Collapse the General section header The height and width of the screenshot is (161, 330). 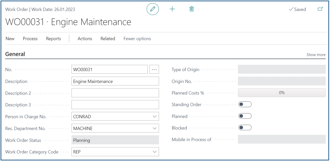15,54
